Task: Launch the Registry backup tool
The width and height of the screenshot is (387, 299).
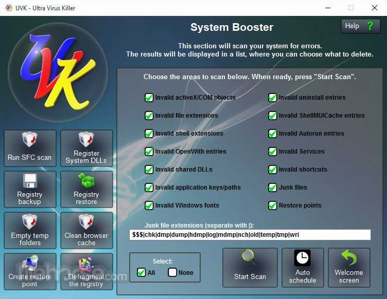Action: 30,189
